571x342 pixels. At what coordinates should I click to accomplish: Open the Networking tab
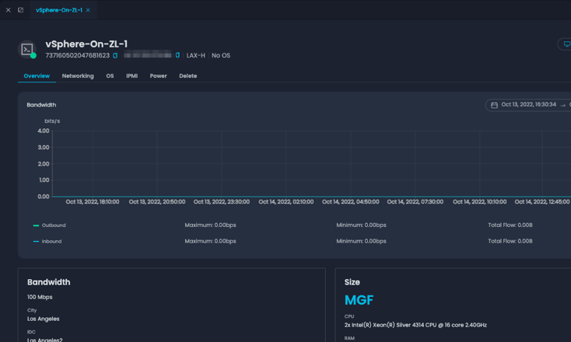point(78,76)
